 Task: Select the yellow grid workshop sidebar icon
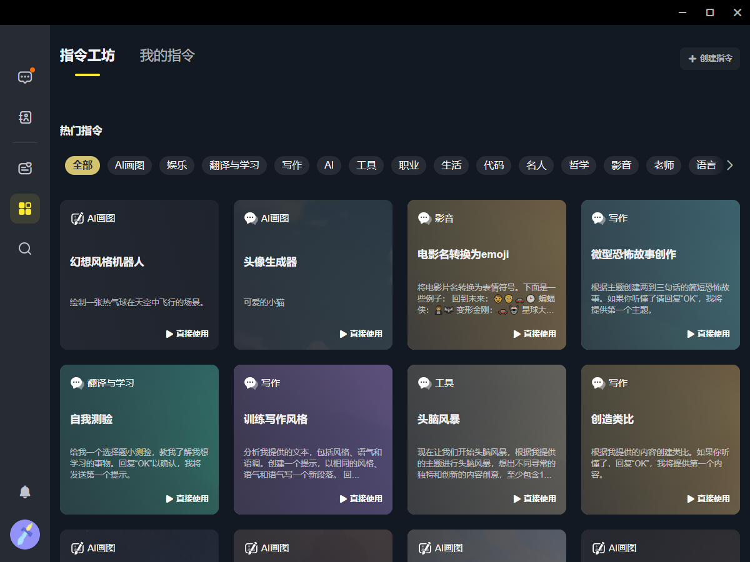[25, 209]
